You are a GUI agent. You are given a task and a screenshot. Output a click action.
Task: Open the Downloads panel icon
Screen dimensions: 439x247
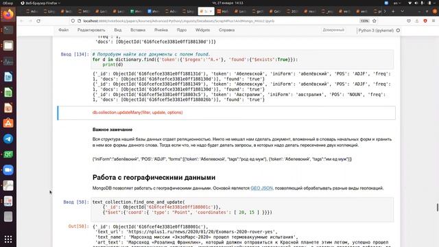click(x=417, y=21)
